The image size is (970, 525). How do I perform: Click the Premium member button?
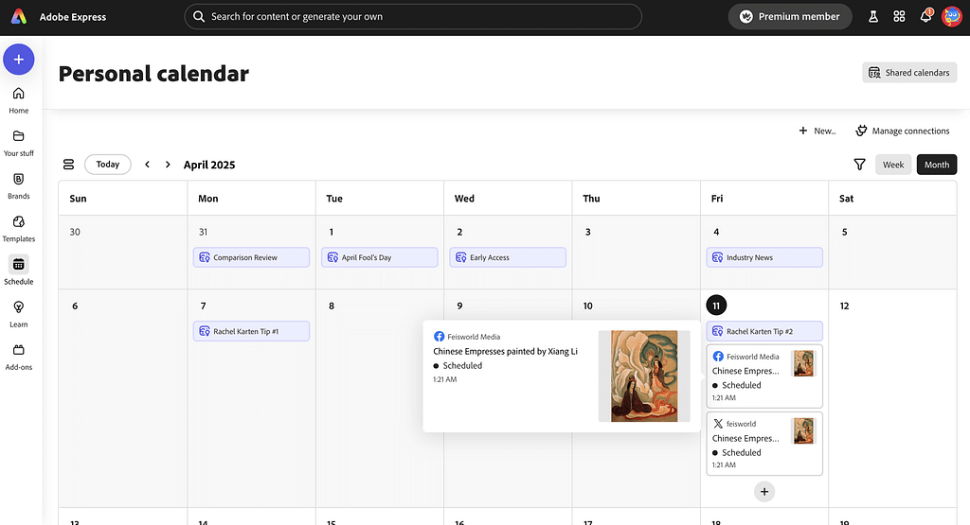pyautogui.click(x=790, y=17)
